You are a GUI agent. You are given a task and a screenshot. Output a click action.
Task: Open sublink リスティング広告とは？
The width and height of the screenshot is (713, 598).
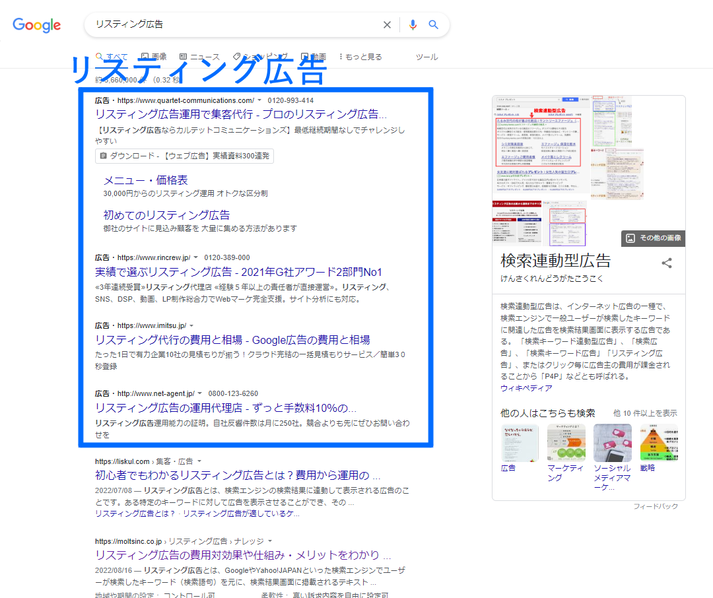click(135, 514)
